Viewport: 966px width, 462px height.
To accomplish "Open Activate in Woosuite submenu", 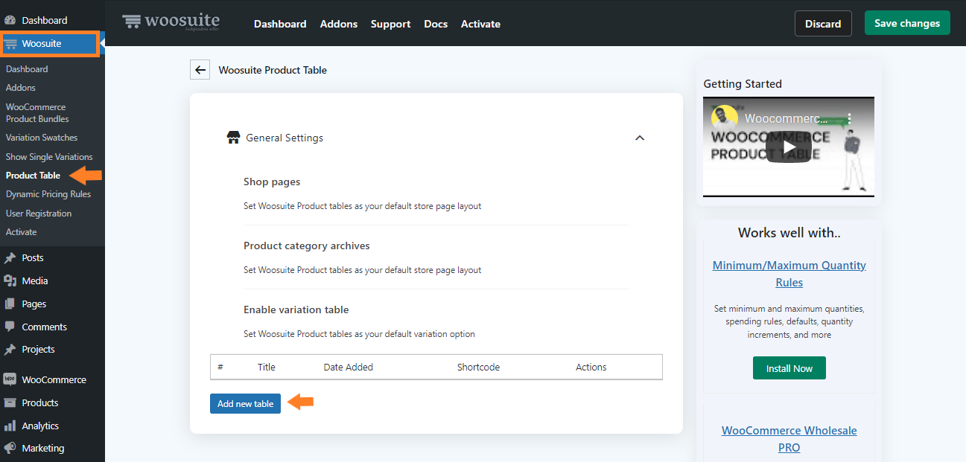I will coord(22,232).
